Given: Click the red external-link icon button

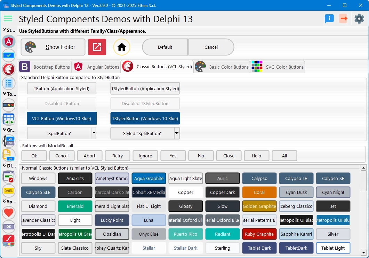Looking at the screenshot, I should pyautogui.click(x=97, y=47).
